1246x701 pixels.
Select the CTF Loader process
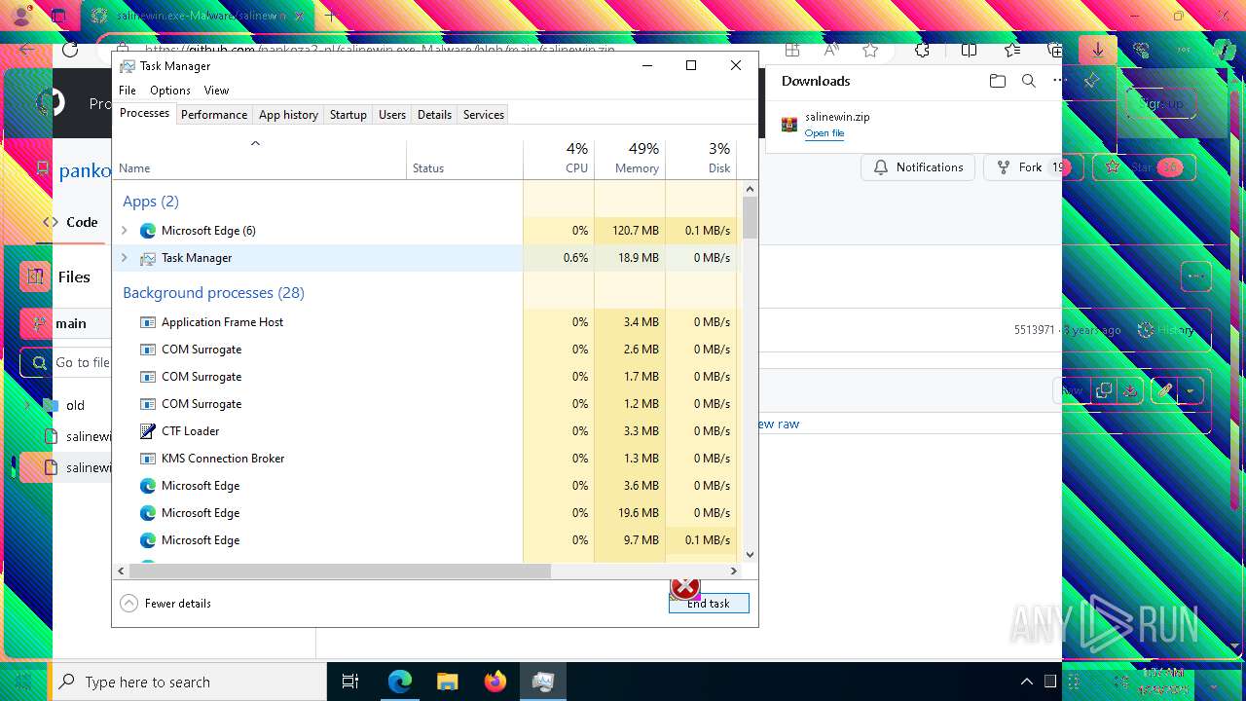[x=426, y=431]
